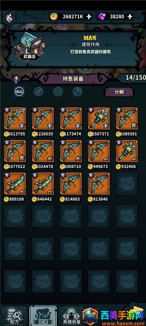Open the question mark help icon
The width and height of the screenshot is (146, 326).
[x=16, y=80]
